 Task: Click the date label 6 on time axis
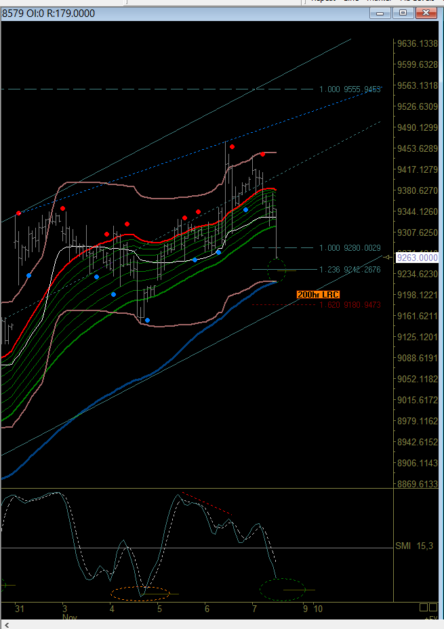(x=207, y=609)
